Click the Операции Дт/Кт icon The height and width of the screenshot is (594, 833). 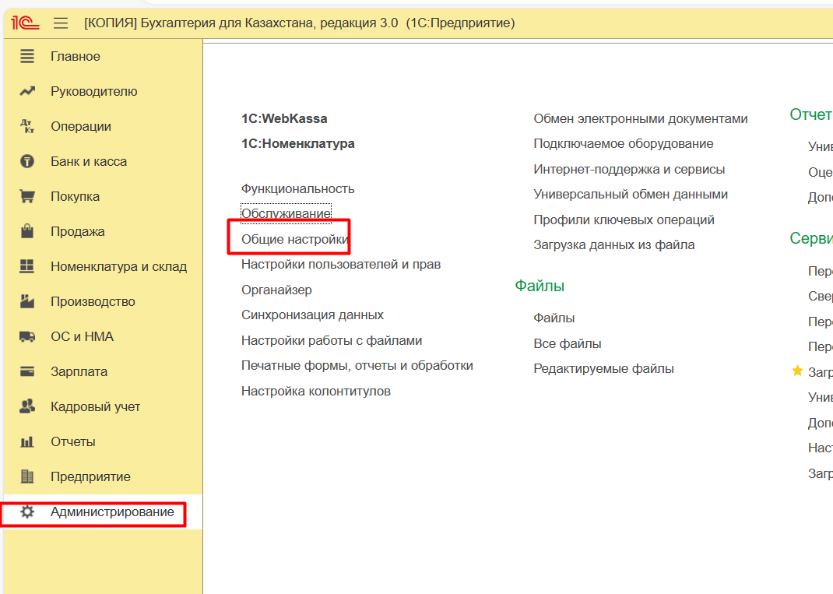click(27, 126)
